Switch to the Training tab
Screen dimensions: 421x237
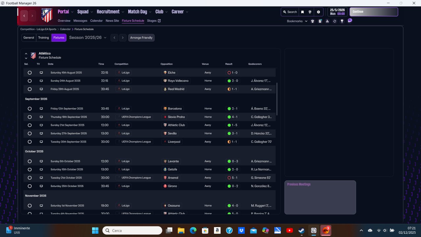43,38
